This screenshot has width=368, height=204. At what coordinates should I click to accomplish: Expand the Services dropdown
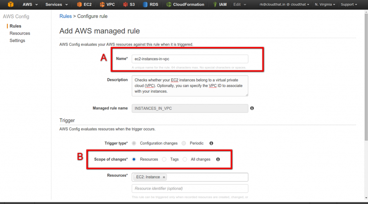[56, 4]
